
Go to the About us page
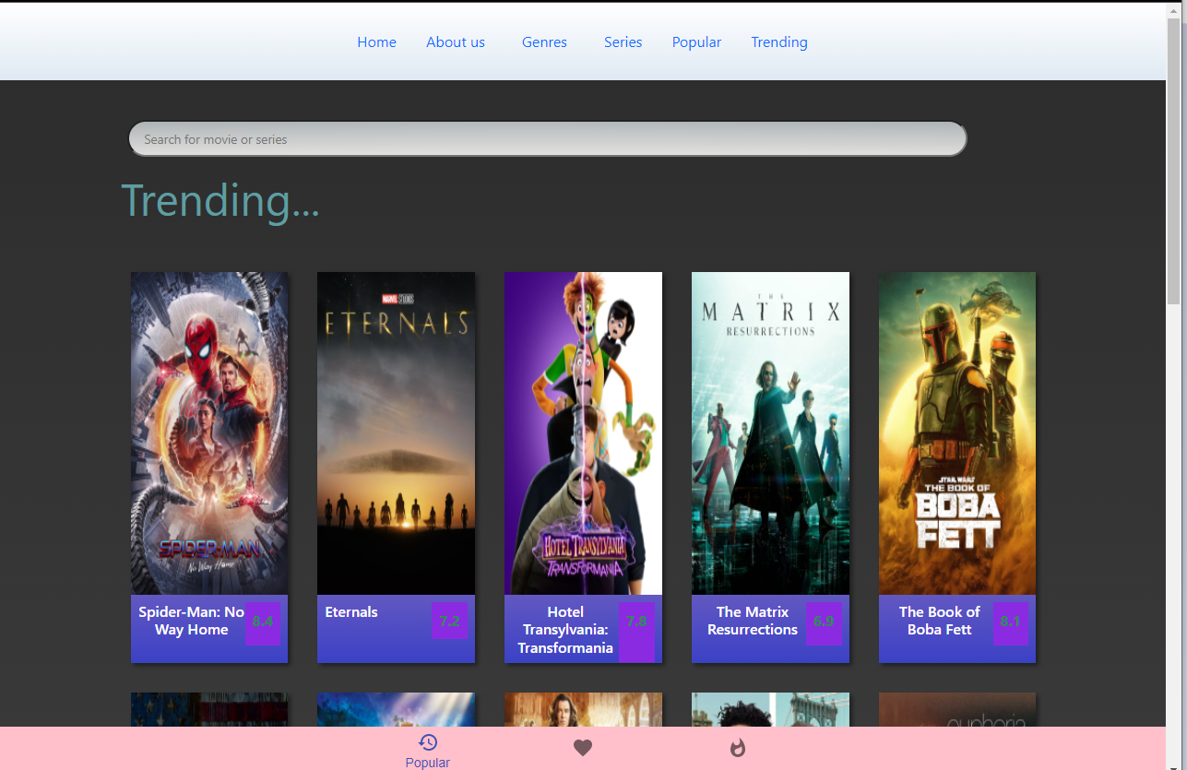coord(455,42)
